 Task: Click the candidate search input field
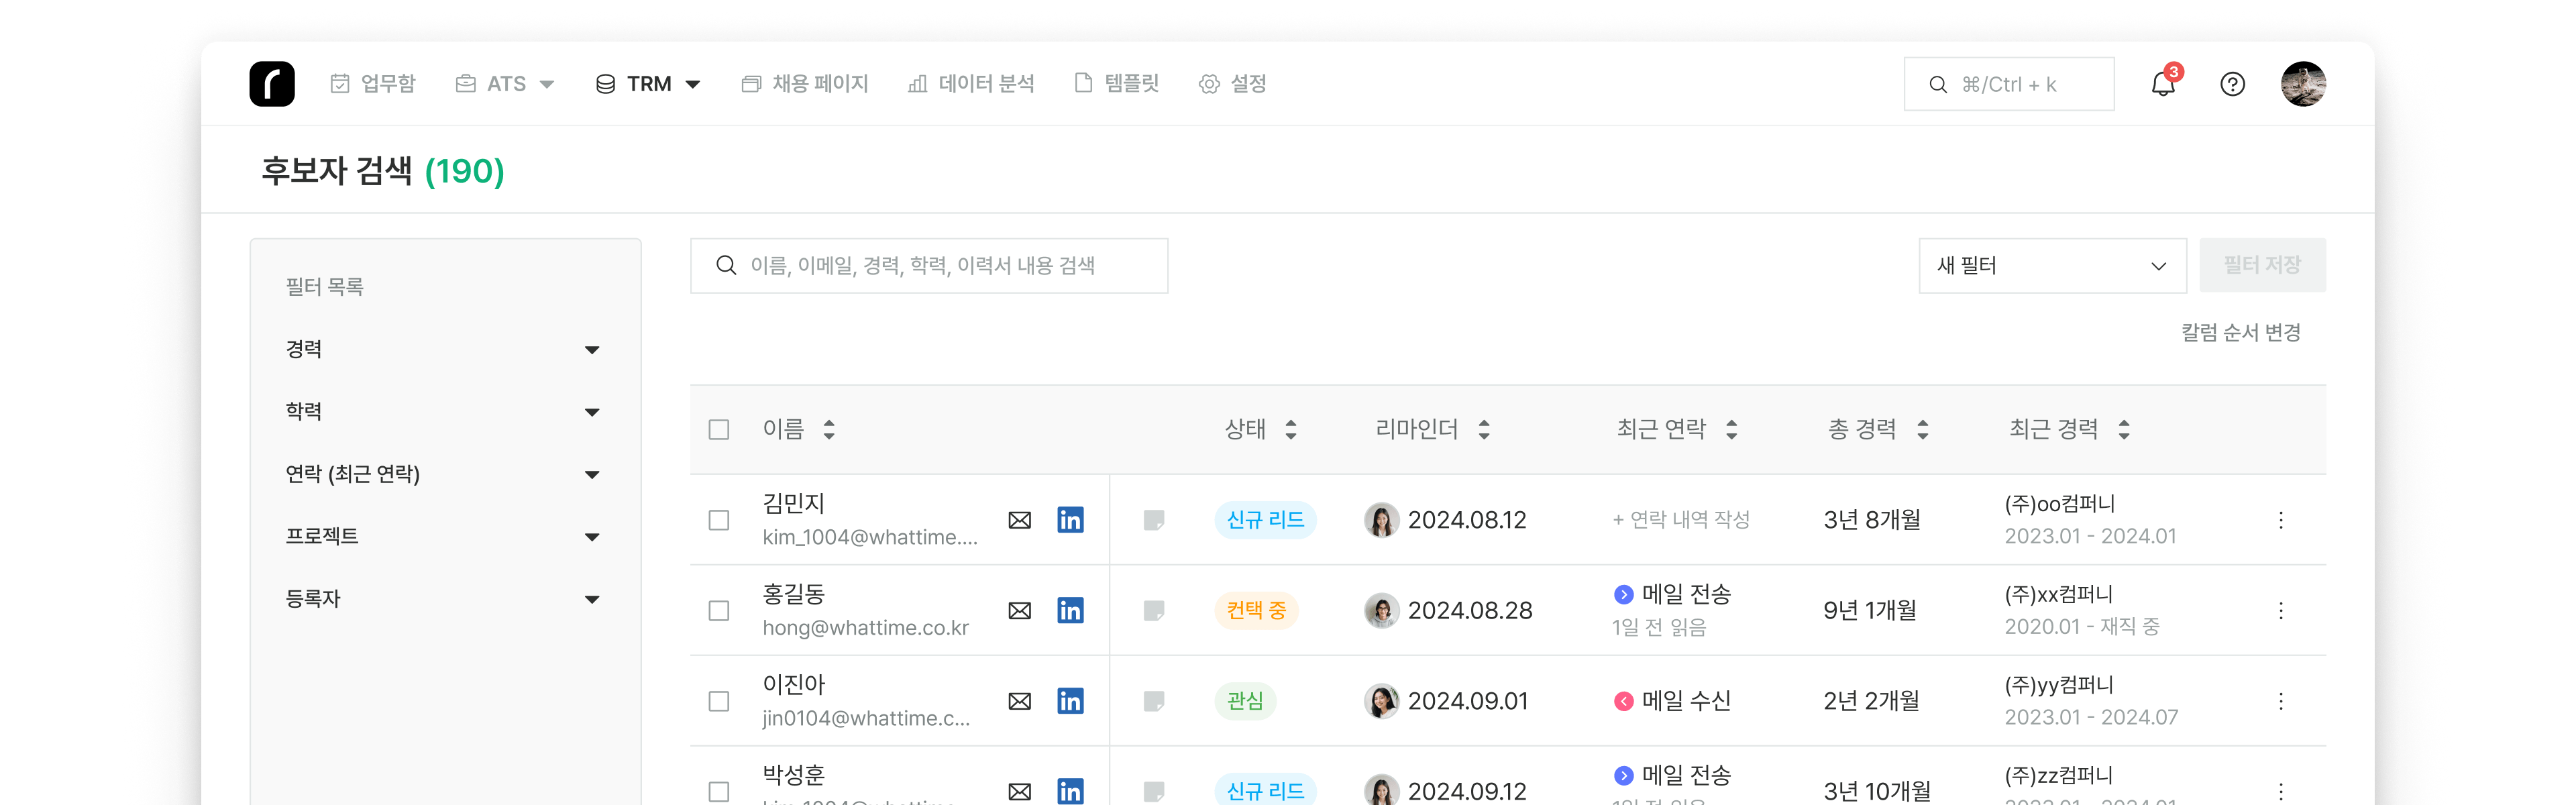928,266
